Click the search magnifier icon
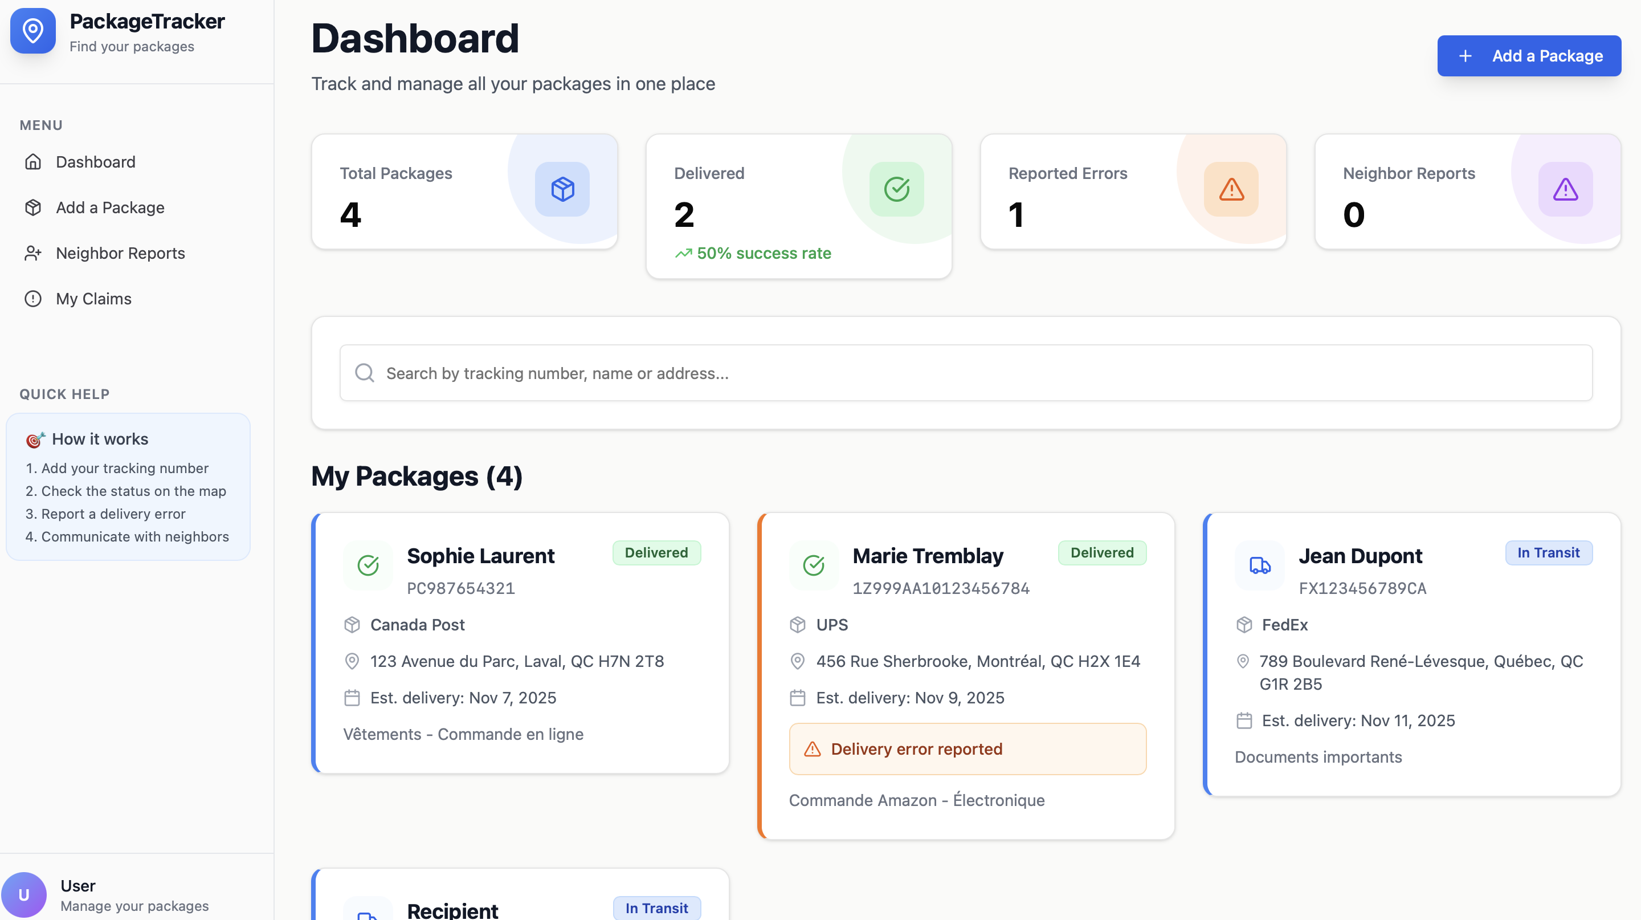This screenshot has height=920, width=1641. [x=365, y=373]
